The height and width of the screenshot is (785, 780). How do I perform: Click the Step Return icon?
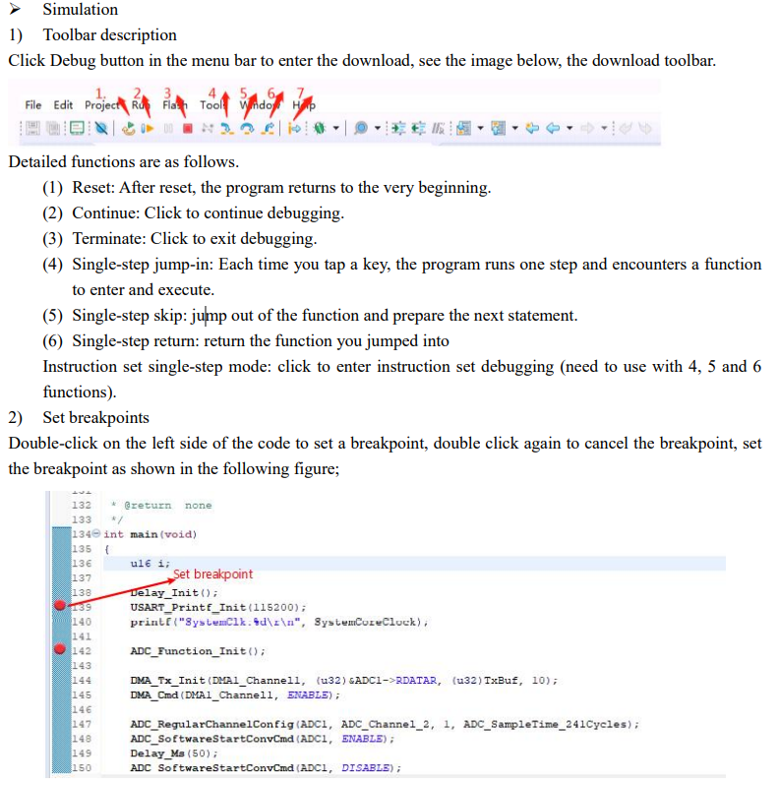click(269, 129)
